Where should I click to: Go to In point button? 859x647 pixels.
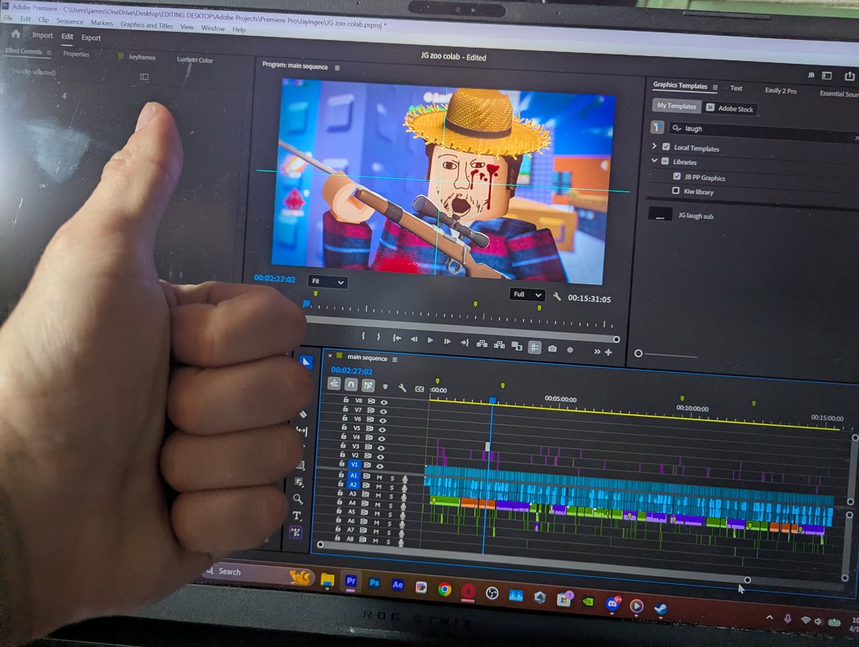pyautogui.click(x=396, y=338)
